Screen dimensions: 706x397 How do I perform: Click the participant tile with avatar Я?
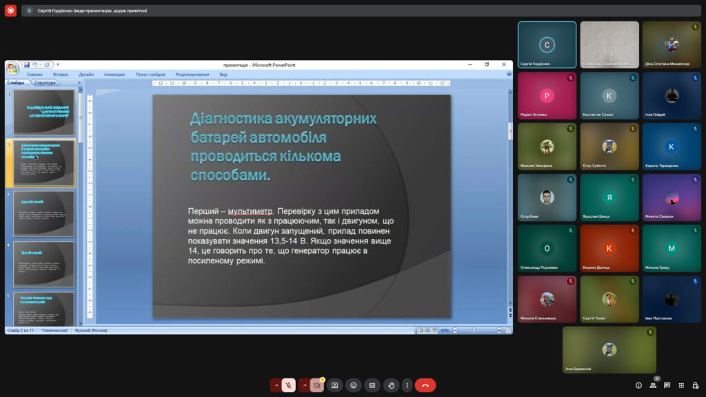[x=609, y=197]
